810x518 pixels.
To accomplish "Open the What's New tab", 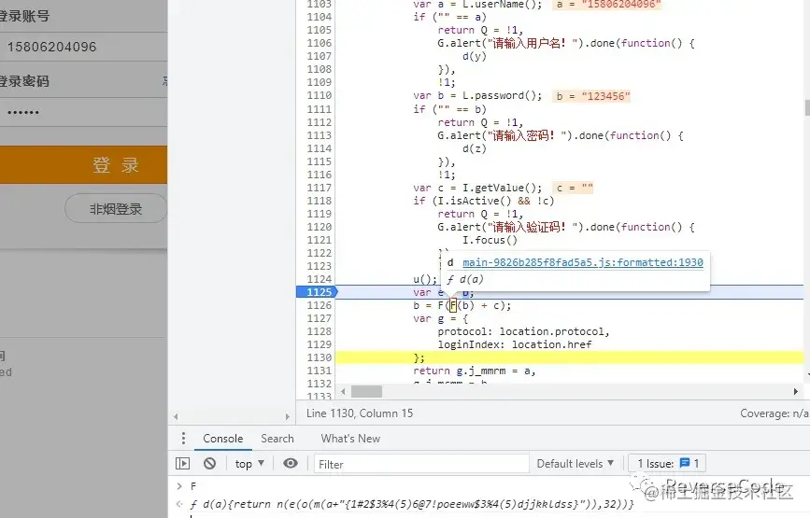I will [x=350, y=439].
